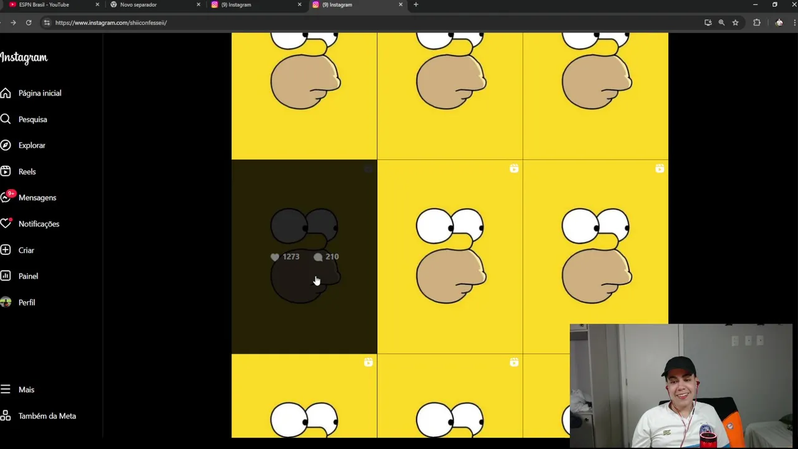Select Página inicial label
Image resolution: width=798 pixels, height=449 pixels.
click(40, 93)
